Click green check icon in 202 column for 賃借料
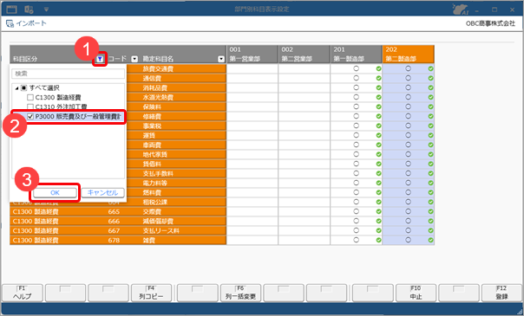This screenshot has width=524, height=316. 431,164
